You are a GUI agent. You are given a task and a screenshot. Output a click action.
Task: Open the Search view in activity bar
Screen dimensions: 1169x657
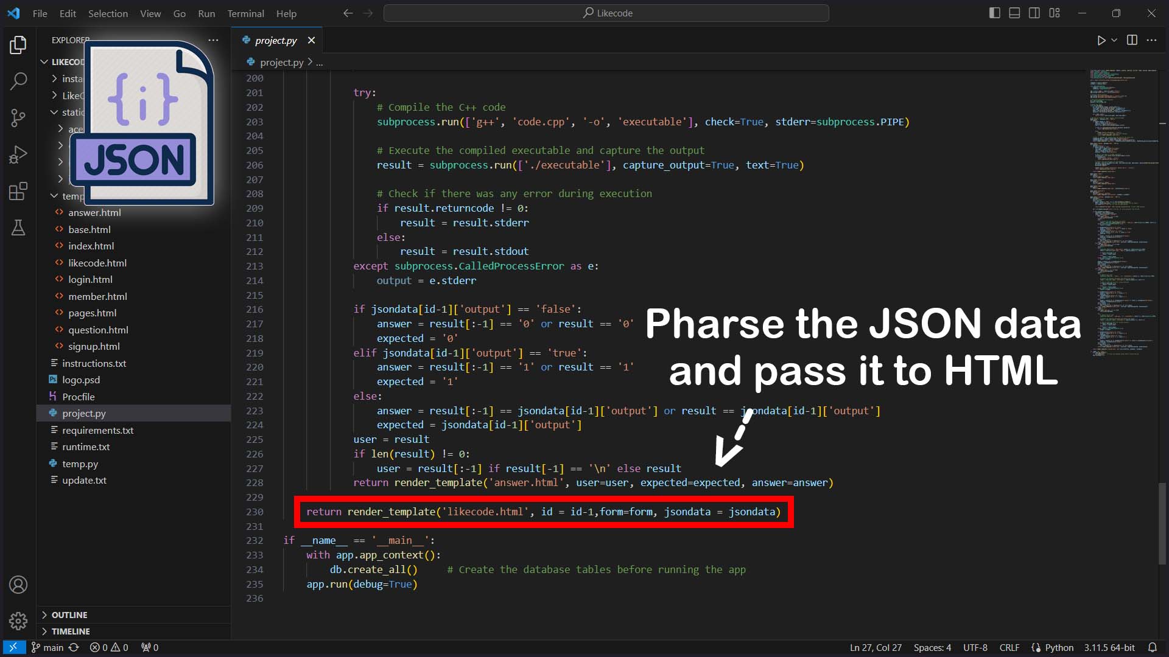[x=18, y=81]
